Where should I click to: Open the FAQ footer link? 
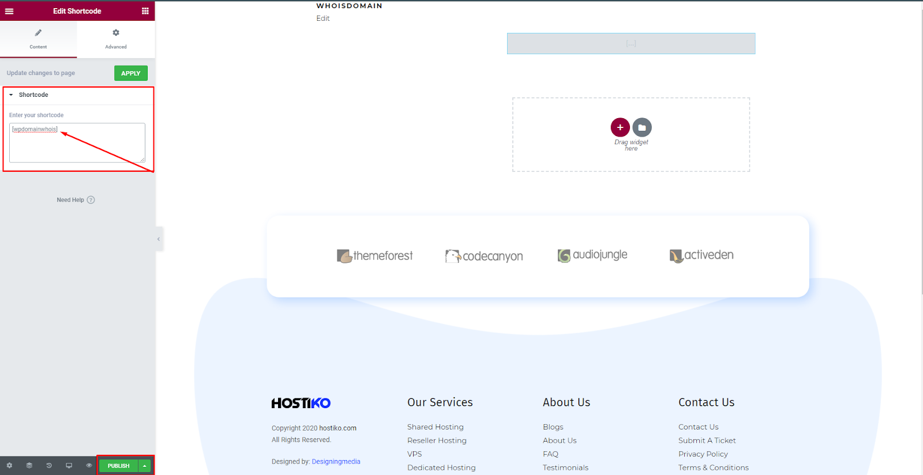pyautogui.click(x=550, y=454)
